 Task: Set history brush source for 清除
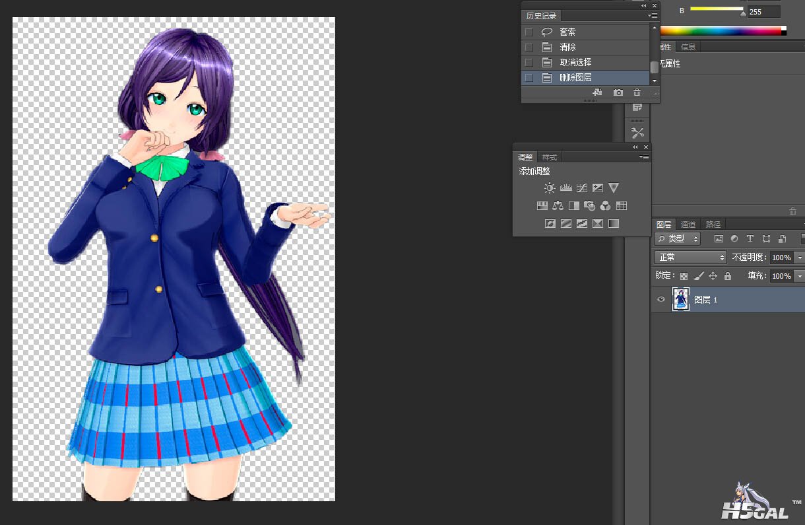point(529,47)
